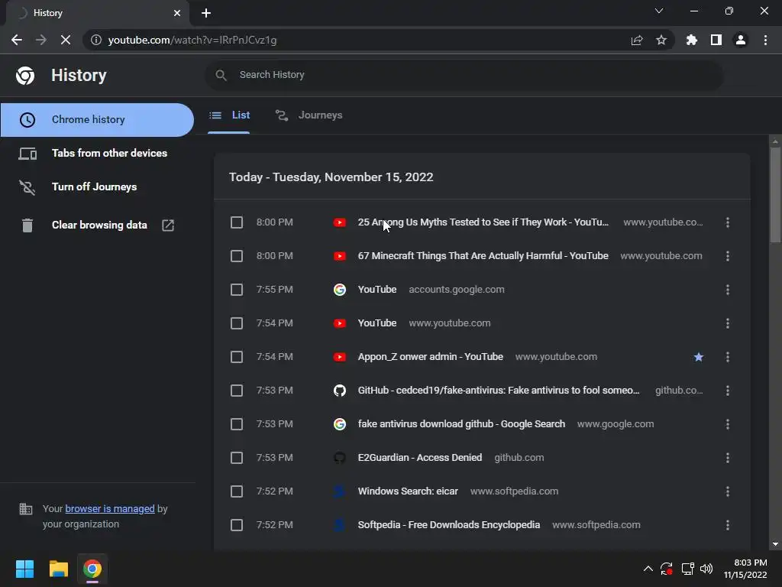Viewport: 782px width, 587px height.
Task: Open Appon_Z onwer admin - YouTube link
Action: 431,357
